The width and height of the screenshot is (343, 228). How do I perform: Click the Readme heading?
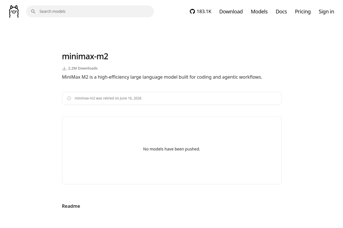coord(71,206)
